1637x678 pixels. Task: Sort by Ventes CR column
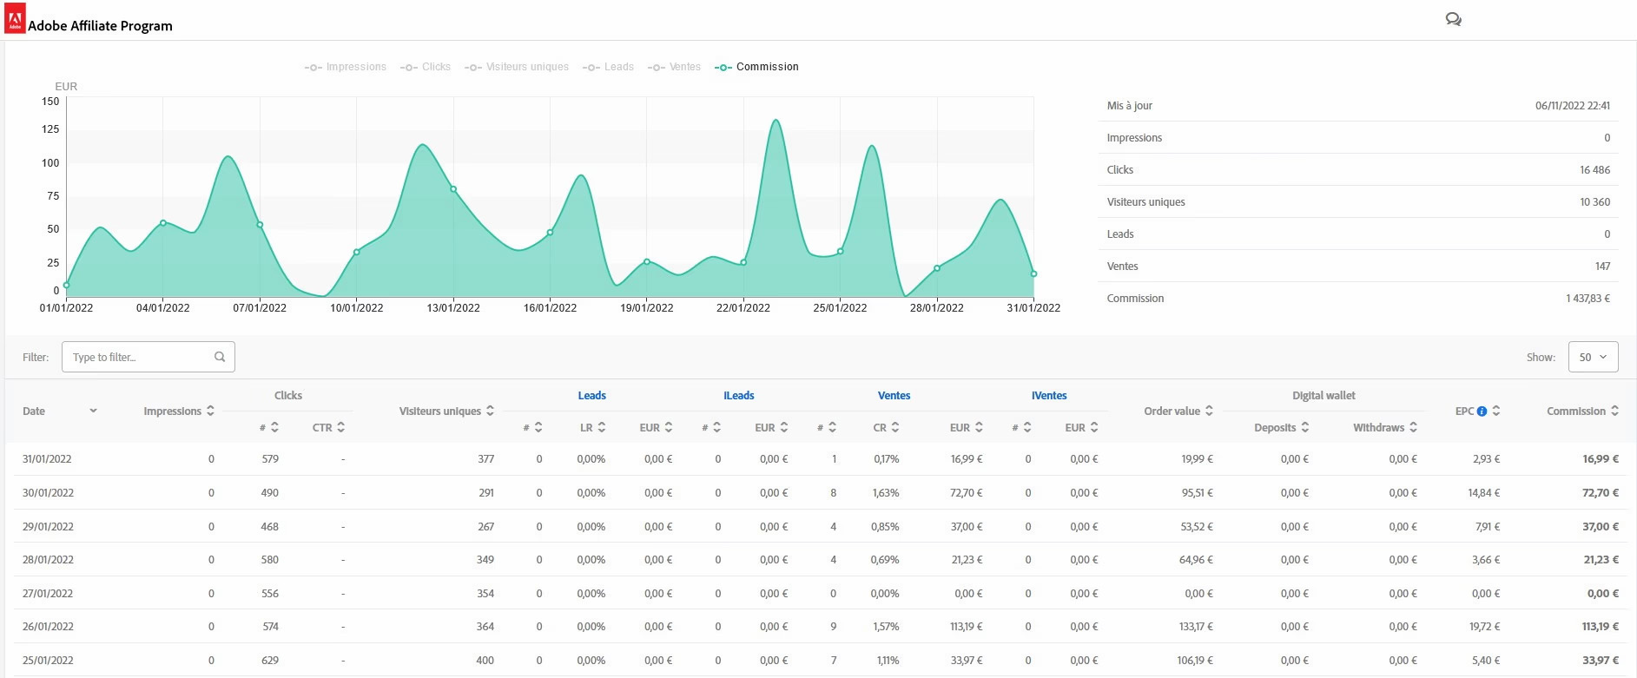point(895,427)
